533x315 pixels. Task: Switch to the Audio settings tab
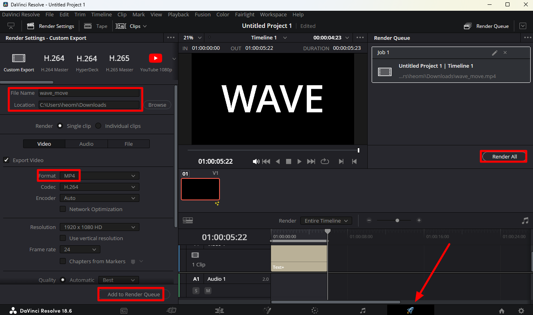point(86,144)
